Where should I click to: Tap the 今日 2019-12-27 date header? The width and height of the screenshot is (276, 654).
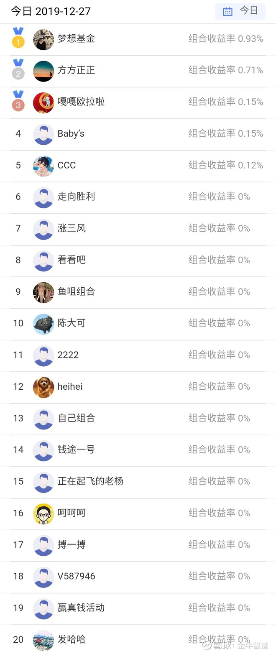coord(51,11)
